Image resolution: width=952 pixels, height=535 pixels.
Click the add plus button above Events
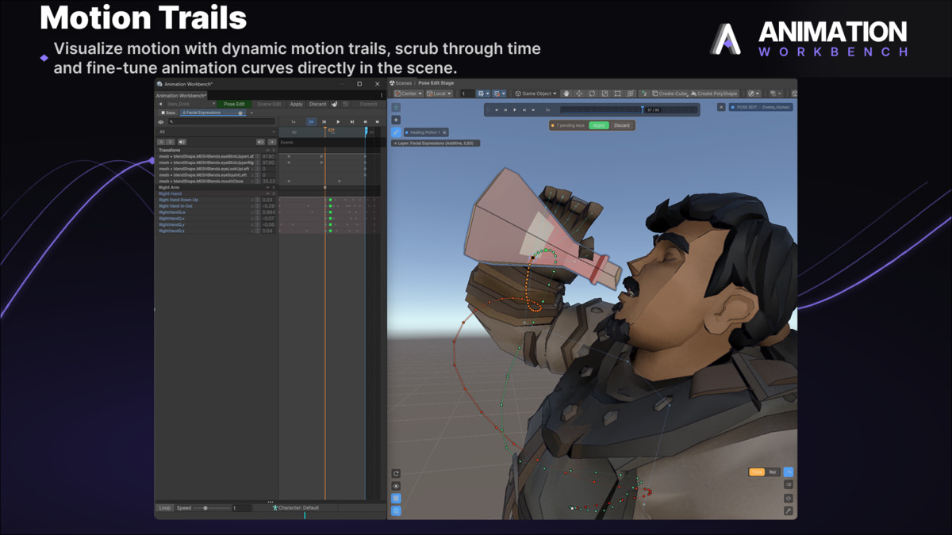pos(272,142)
